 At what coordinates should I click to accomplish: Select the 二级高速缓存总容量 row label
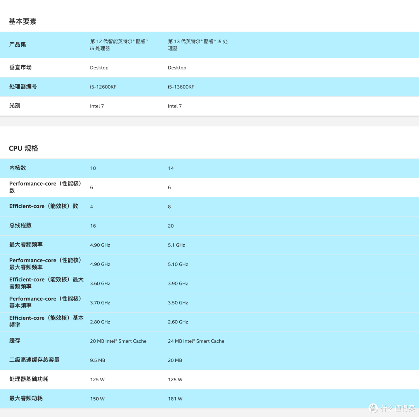35,360
